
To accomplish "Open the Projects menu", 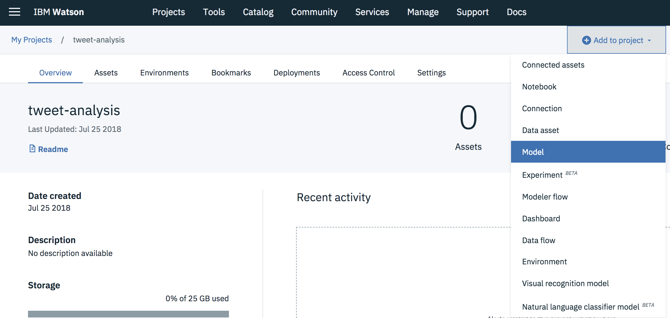I will click(x=168, y=12).
